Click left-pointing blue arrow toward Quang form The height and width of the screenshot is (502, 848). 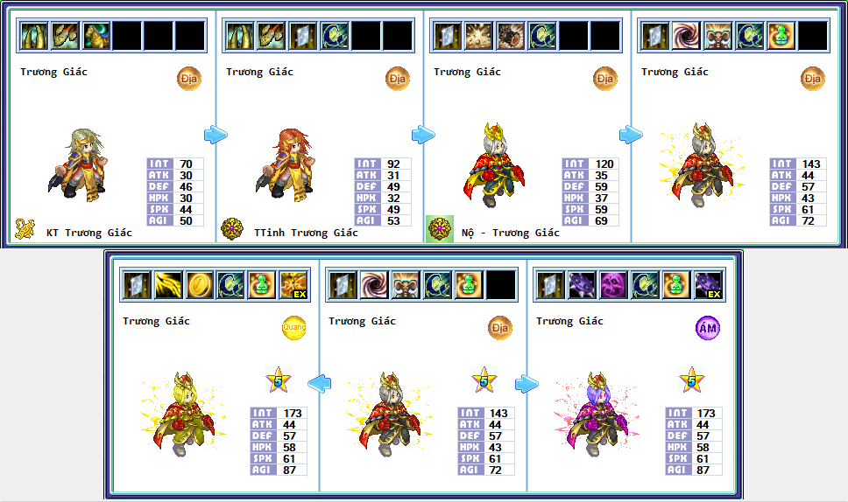319,384
